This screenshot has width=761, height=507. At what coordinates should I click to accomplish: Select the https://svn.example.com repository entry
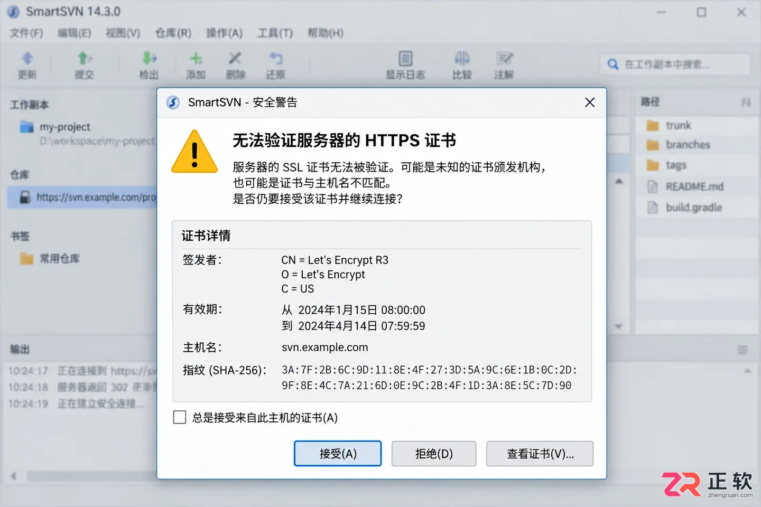(x=83, y=198)
